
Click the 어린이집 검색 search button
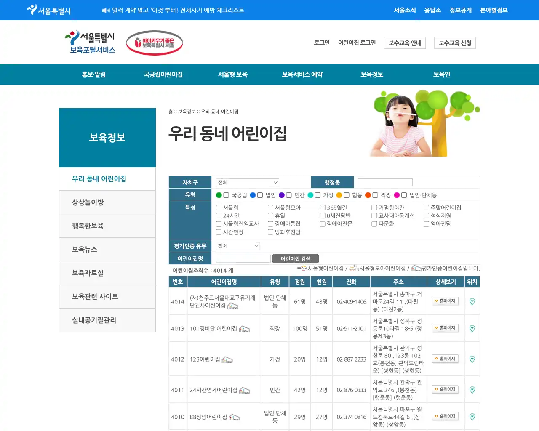[296, 258]
